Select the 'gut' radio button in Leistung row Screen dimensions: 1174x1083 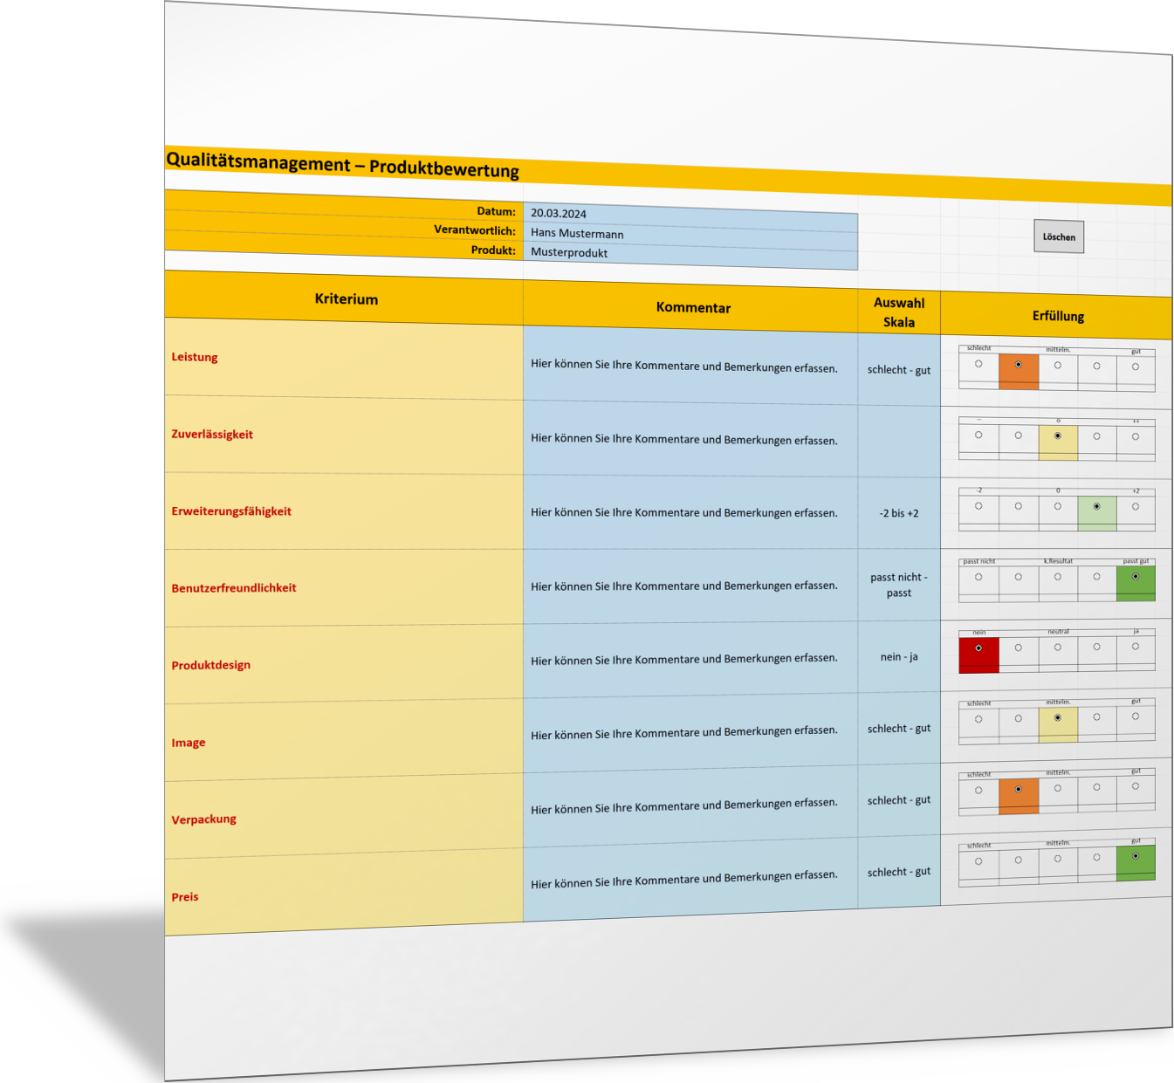click(1136, 367)
